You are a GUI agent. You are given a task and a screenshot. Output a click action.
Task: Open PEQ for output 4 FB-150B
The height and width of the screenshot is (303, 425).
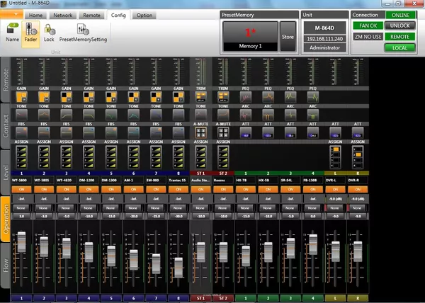click(313, 97)
